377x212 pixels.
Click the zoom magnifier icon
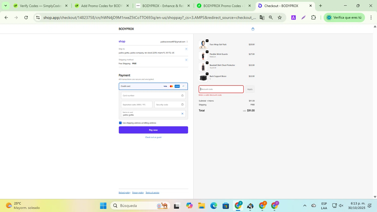271,18
